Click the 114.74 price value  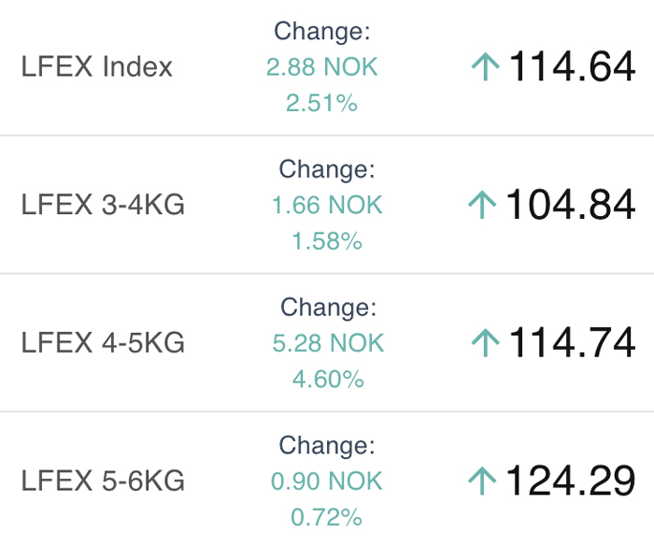[572, 342]
